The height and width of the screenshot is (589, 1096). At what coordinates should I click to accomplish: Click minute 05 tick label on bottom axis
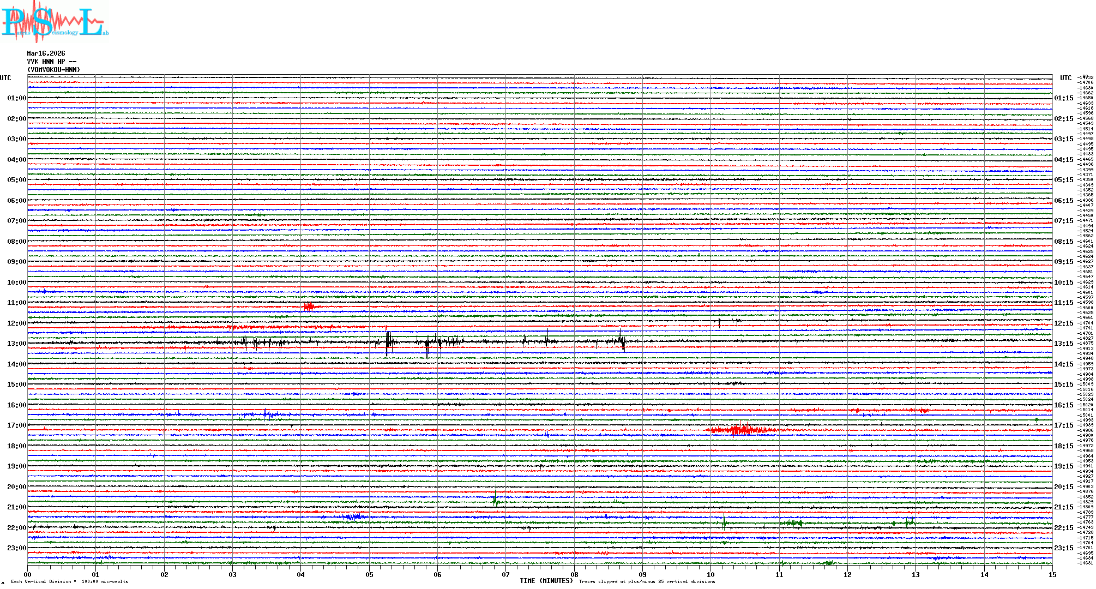[x=369, y=574]
